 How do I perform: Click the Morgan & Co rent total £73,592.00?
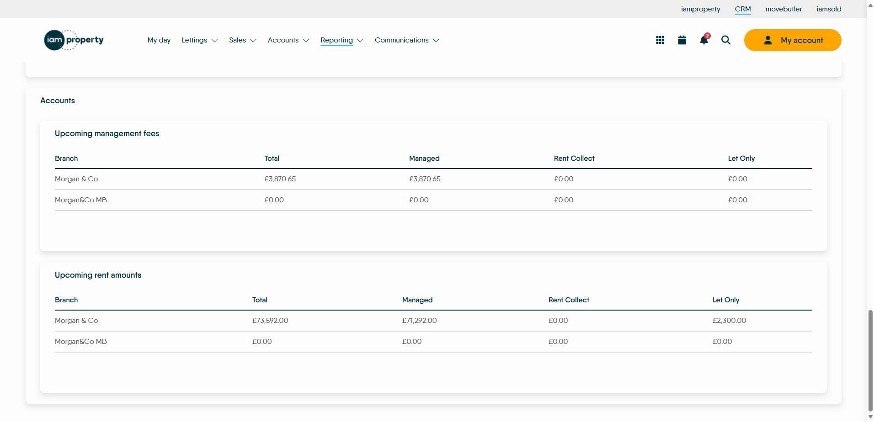tap(270, 321)
